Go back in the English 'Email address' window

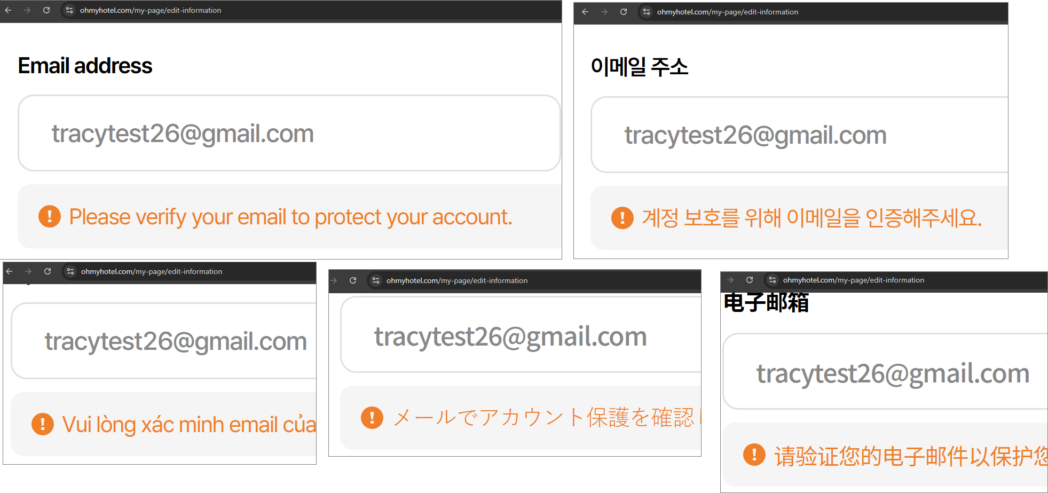coord(9,10)
